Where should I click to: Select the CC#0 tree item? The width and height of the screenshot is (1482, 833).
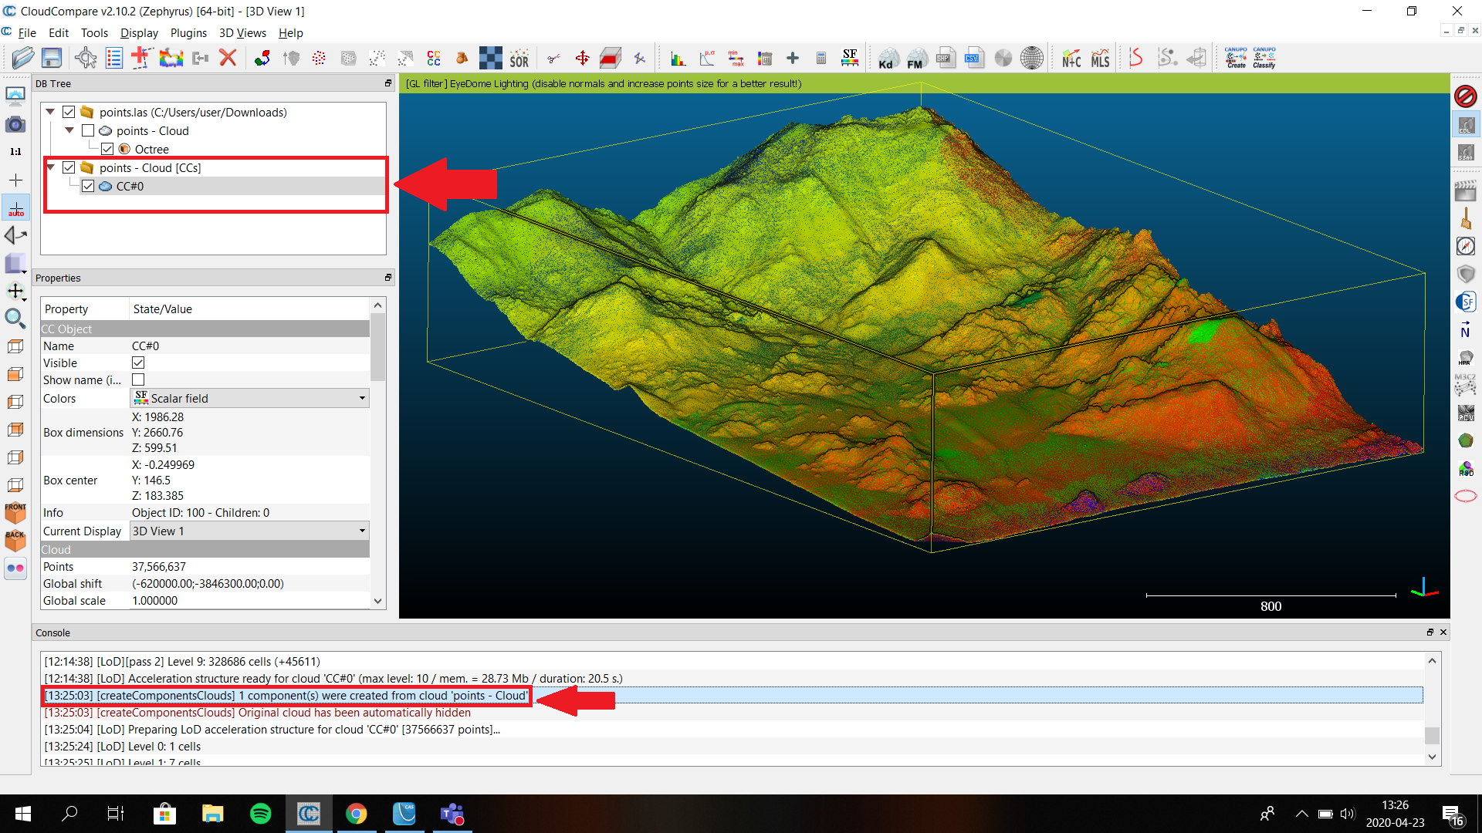click(130, 186)
